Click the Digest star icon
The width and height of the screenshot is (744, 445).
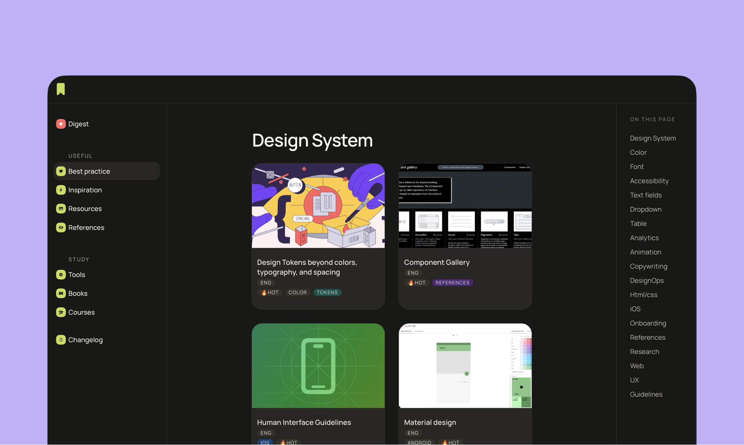[61, 124]
